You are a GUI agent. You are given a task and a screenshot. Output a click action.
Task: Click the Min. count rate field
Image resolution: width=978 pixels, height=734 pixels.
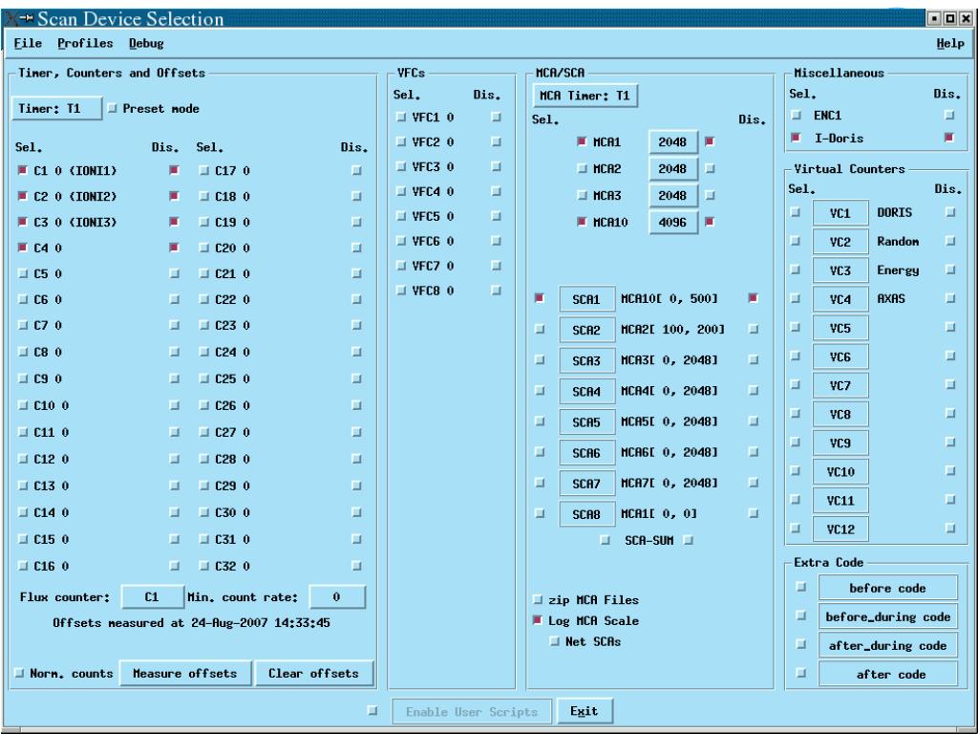point(337,597)
